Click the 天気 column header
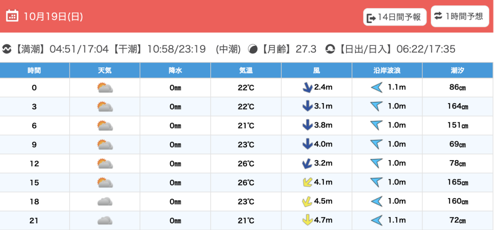Viewport: 494px width, 230px height. [x=105, y=70]
